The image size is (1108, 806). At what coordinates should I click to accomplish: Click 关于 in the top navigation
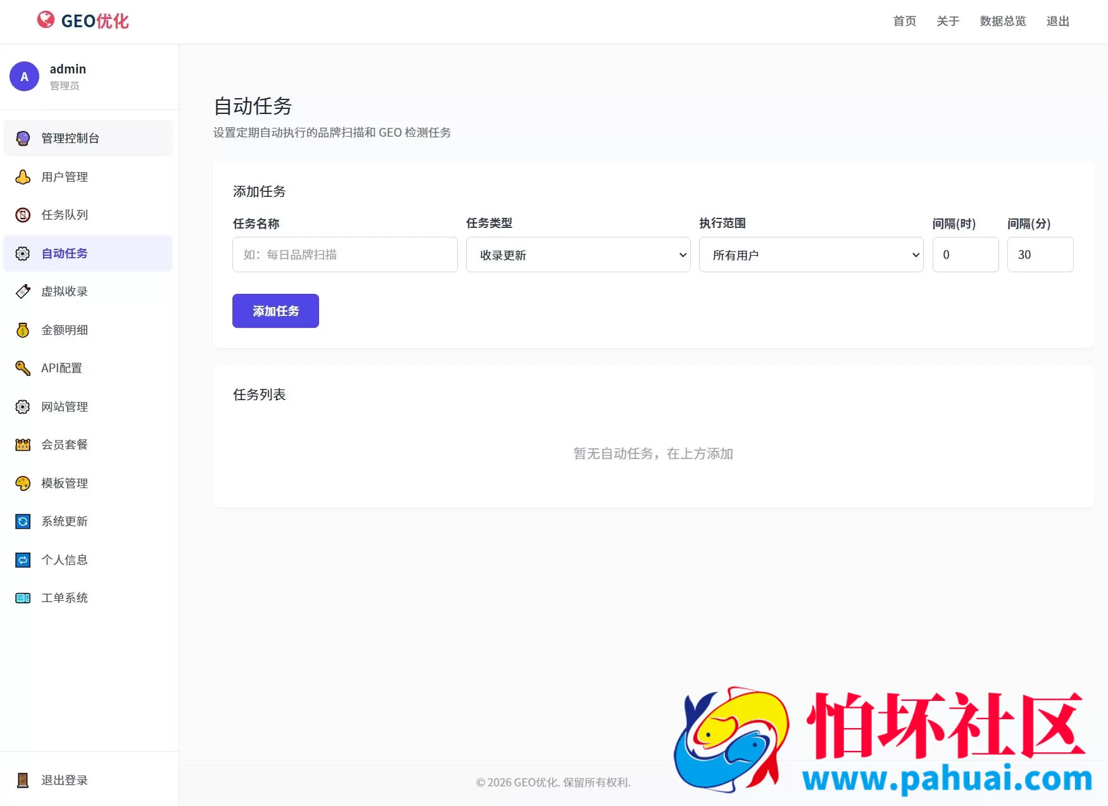coord(948,21)
